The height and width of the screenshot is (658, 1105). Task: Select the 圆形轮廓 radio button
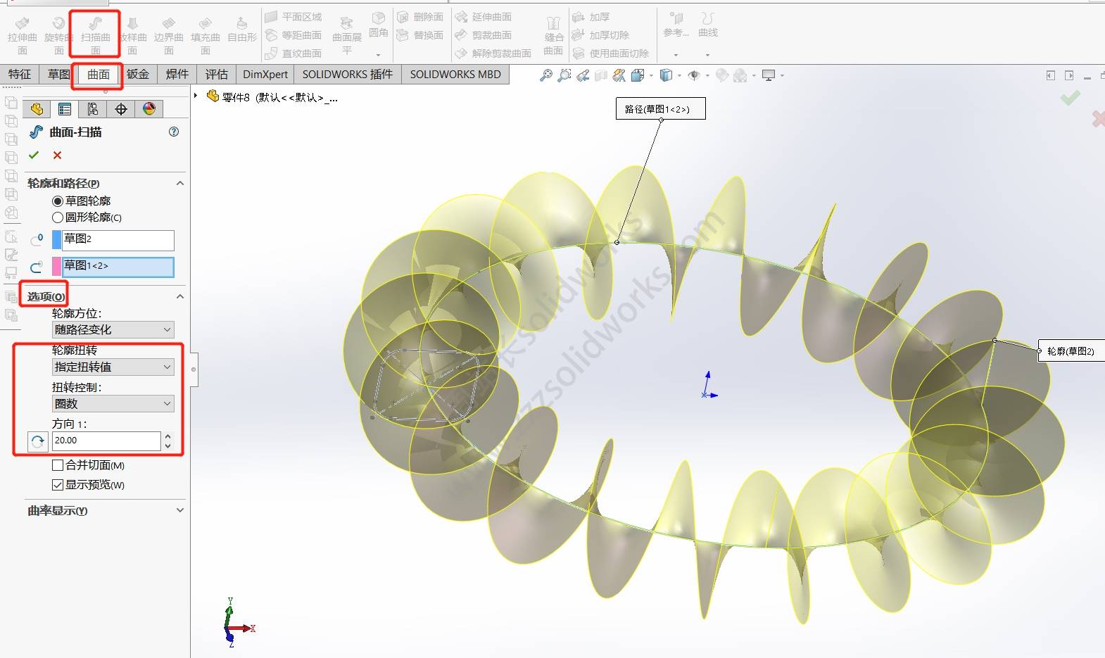58,217
